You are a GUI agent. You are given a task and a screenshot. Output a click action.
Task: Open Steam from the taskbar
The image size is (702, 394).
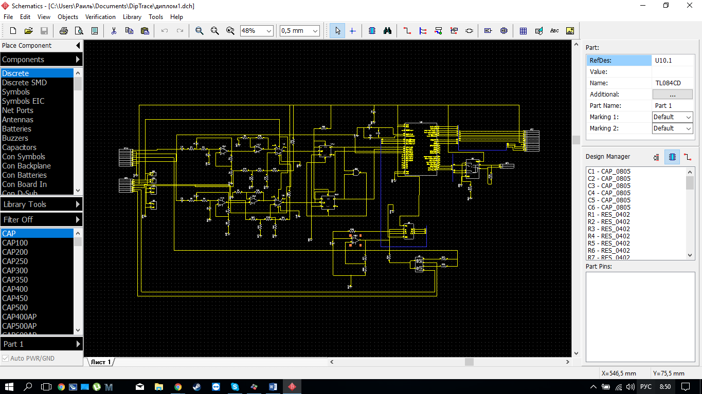pyautogui.click(x=196, y=386)
